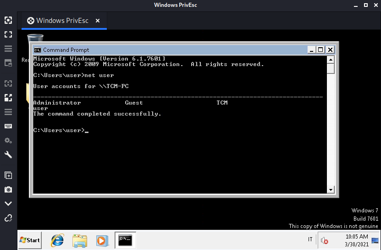Image resolution: width=381 pixels, height=250 pixels.
Task: Take a screenshot with the camera icon
Action: 8,189
